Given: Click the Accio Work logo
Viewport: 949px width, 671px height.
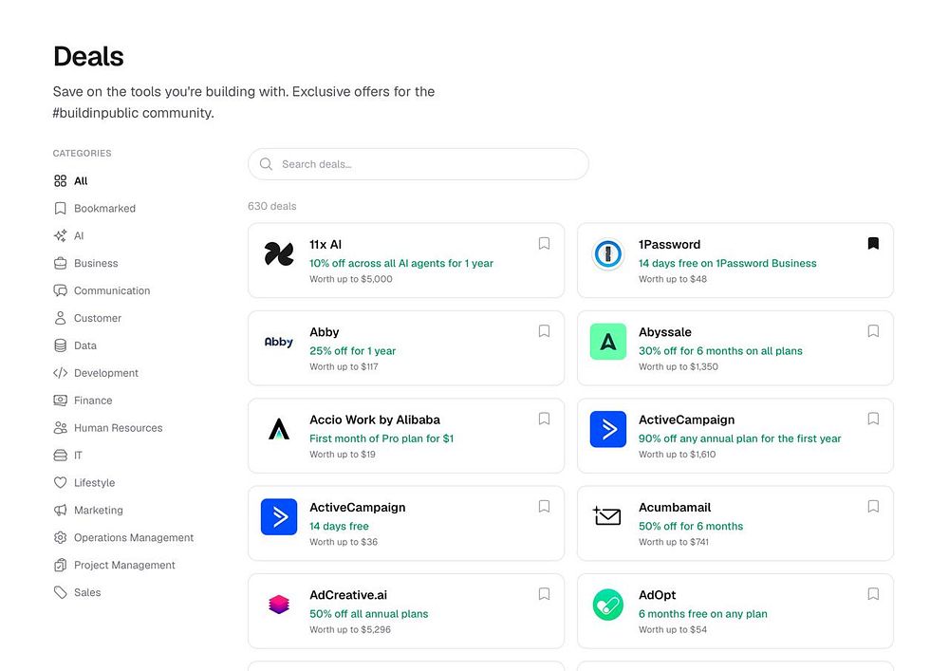Looking at the screenshot, I should [x=279, y=429].
